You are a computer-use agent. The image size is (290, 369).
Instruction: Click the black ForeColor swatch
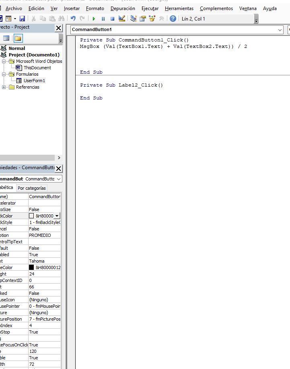pos(31,267)
